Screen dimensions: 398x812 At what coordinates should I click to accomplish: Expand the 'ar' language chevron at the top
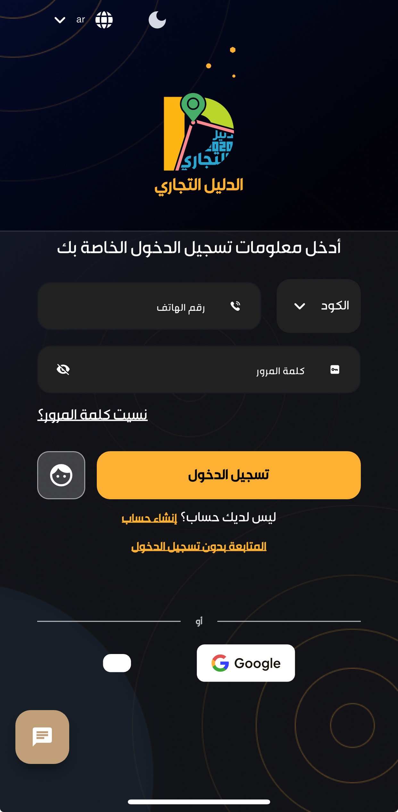(x=59, y=19)
